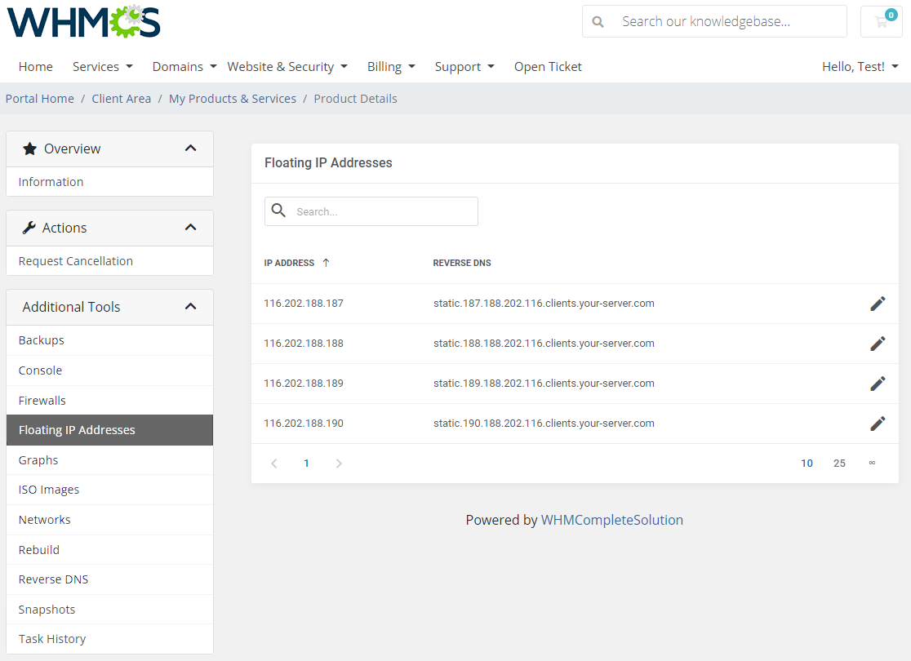Select Firewalls under Additional Tools
The height and width of the screenshot is (661, 911).
point(41,400)
